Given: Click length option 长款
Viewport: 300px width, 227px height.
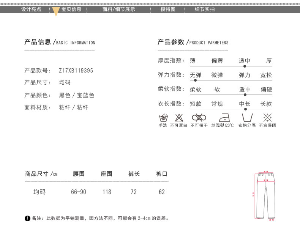Looking at the screenshot, I should [266, 104].
